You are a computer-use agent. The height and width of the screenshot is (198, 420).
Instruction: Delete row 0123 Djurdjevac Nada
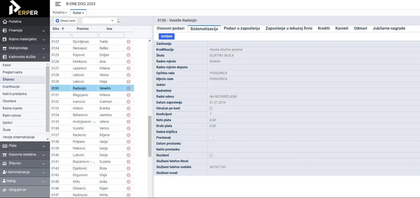coord(129,42)
